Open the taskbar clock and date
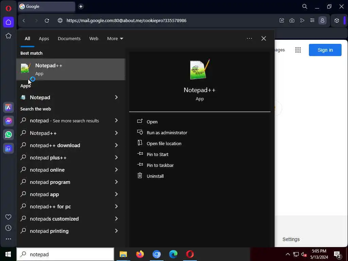 point(319,254)
